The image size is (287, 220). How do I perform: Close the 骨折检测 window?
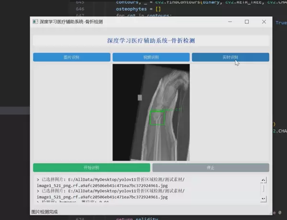point(264,22)
